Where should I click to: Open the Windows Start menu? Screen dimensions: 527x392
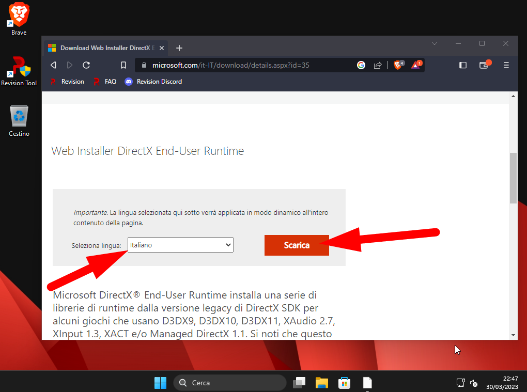pyautogui.click(x=160, y=383)
